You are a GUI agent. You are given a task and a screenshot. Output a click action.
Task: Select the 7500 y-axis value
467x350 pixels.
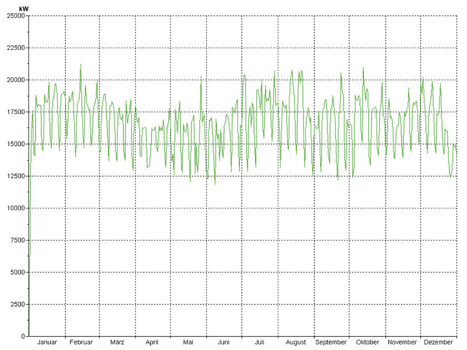[17, 240]
